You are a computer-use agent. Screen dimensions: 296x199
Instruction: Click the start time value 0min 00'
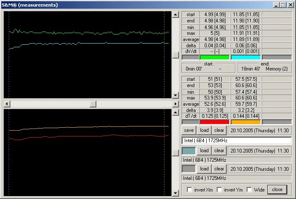[x=194, y=69]
